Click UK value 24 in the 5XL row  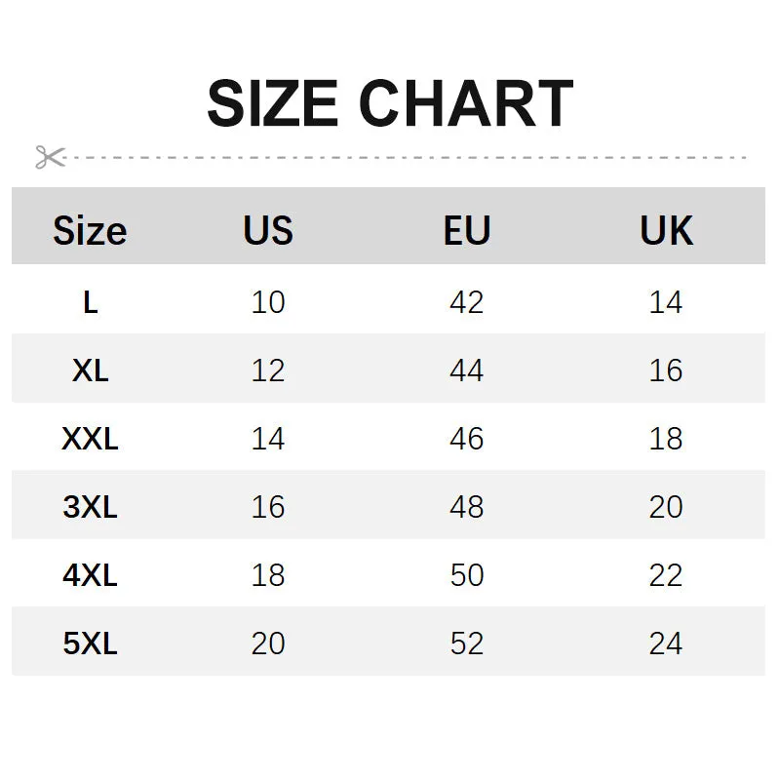pyautogui.click(x=666, y=643)
